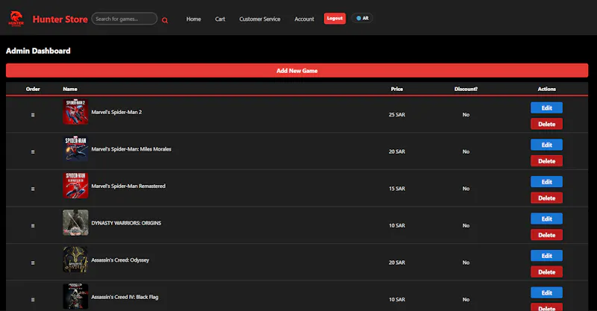Click the Price column header

click(x=397, y=89)
